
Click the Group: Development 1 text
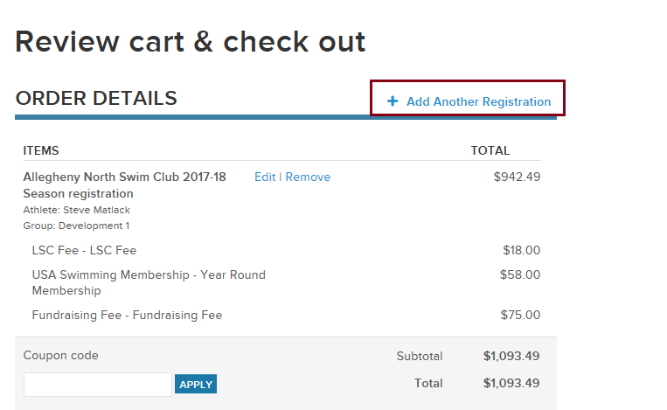(x=76, y=226)
